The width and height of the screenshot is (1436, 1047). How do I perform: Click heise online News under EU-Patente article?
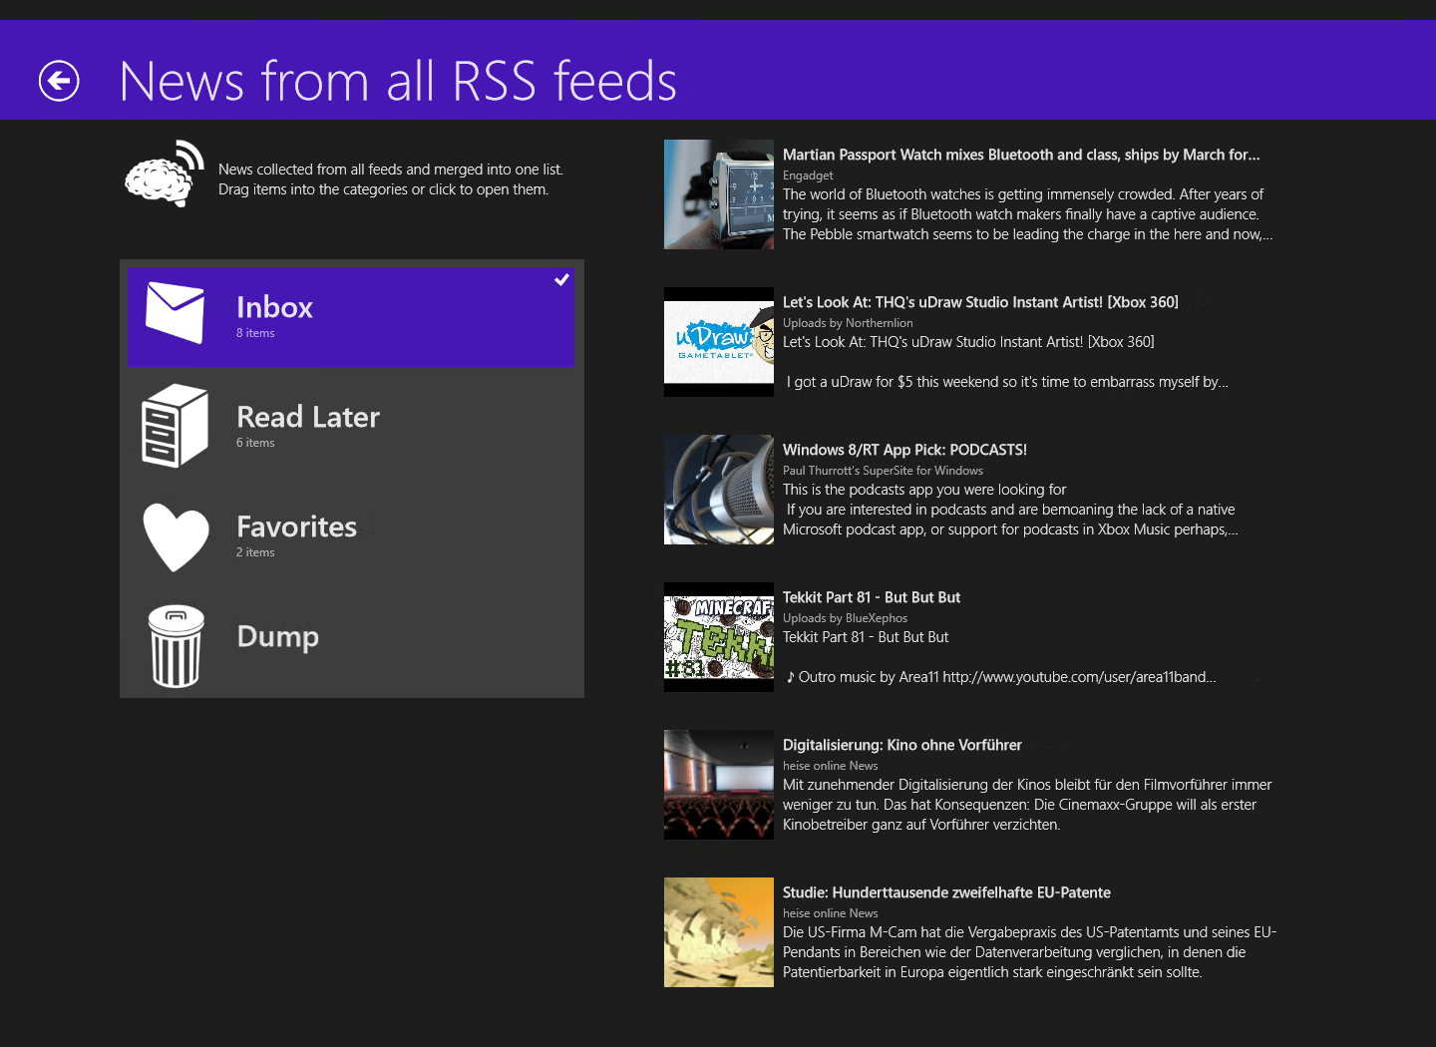(831, 913)
